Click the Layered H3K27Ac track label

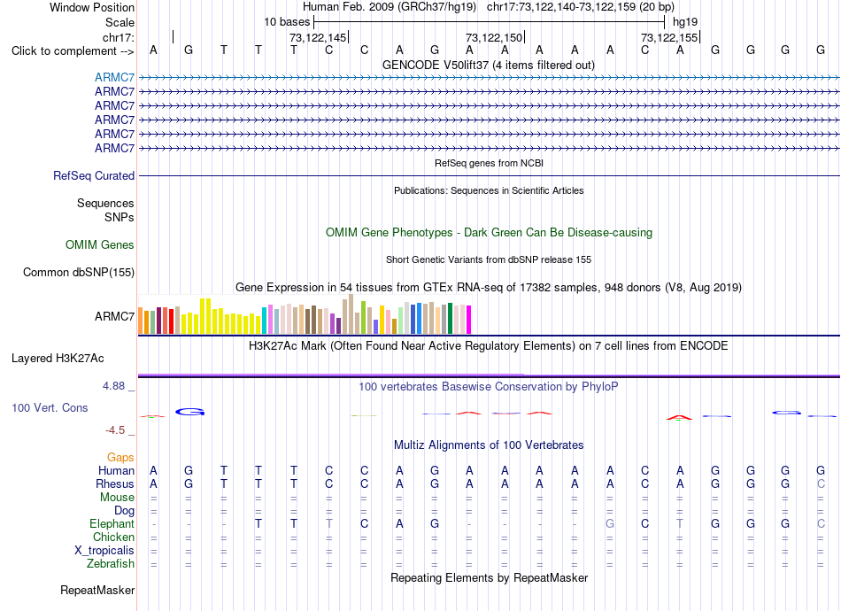click(58, 359)
